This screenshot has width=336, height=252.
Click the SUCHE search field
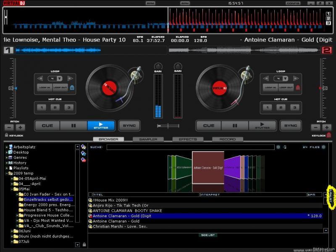191,147
